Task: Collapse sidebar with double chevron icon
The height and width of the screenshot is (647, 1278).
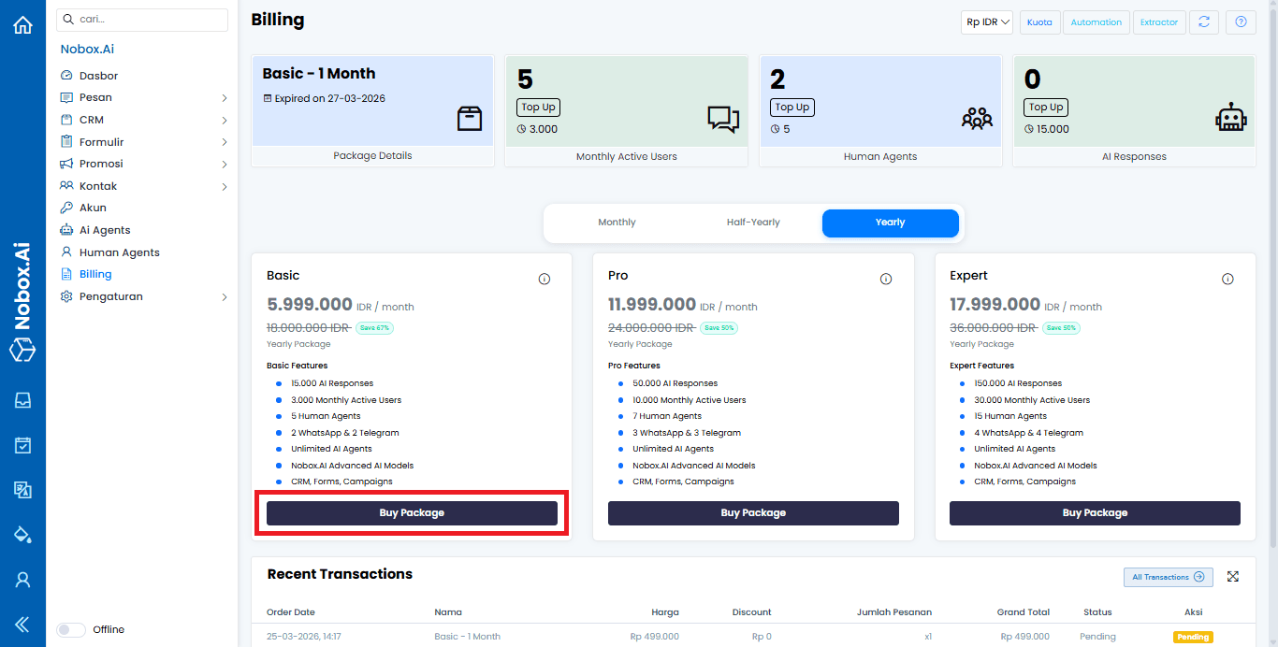Action: (22, 625)
